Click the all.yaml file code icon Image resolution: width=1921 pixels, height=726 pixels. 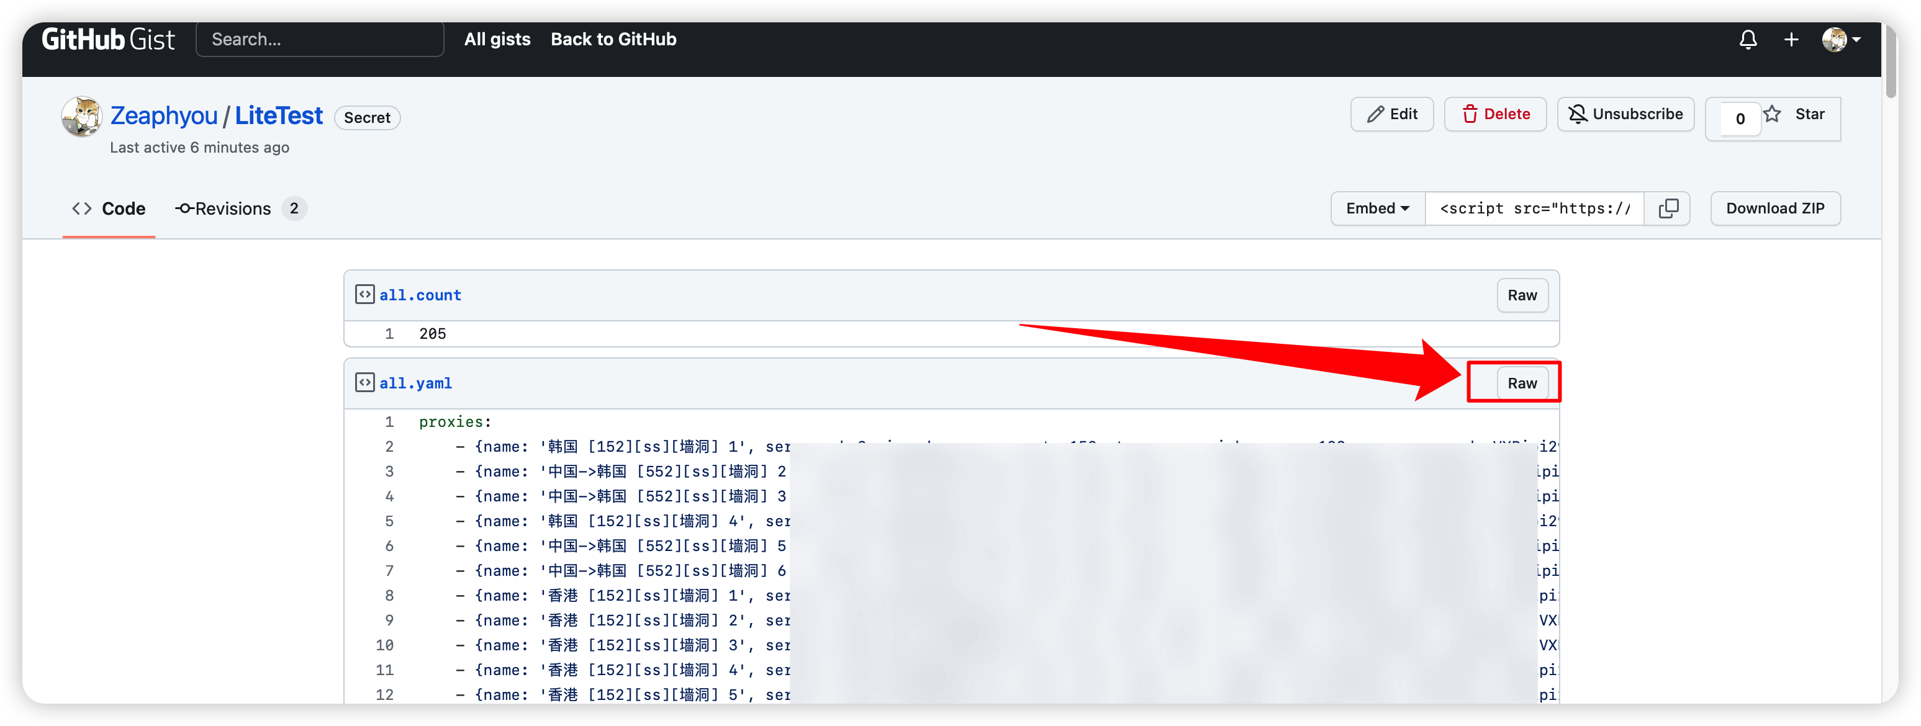[364, 382]
